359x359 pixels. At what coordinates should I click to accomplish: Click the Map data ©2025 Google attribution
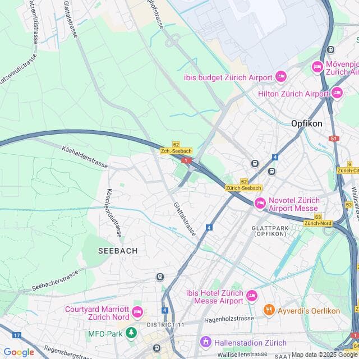pos(325,355)
